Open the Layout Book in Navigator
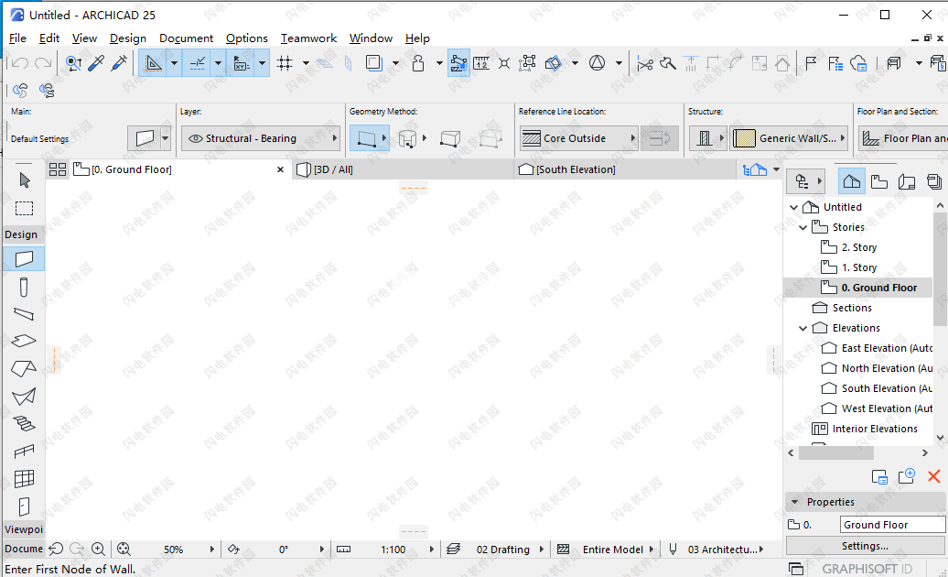Viewport: 948px width, 577px height. pos(907,181)
